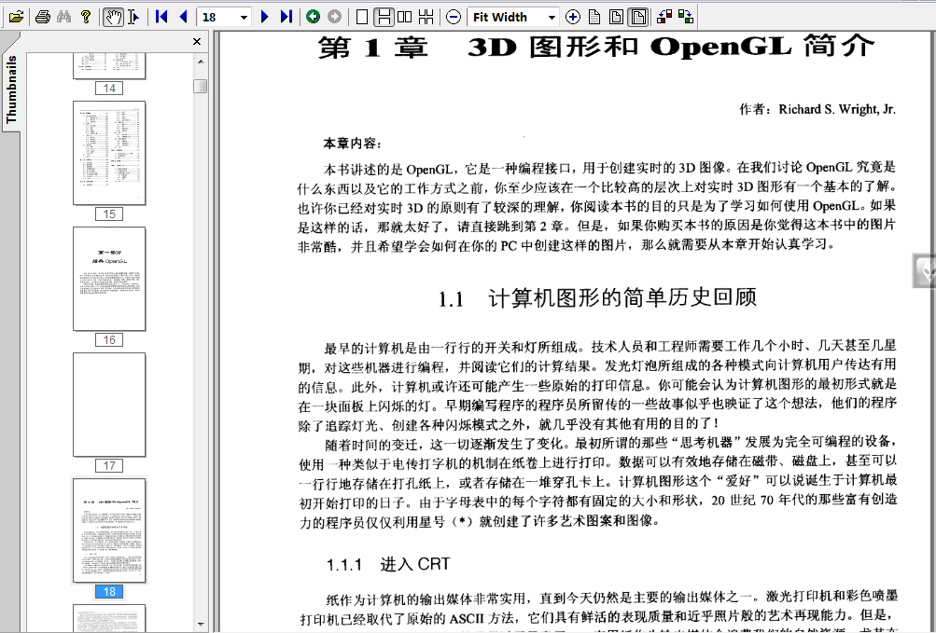936x633 pixels.
Task: Select page 15 thumbnail
Action: click(109, 153)
